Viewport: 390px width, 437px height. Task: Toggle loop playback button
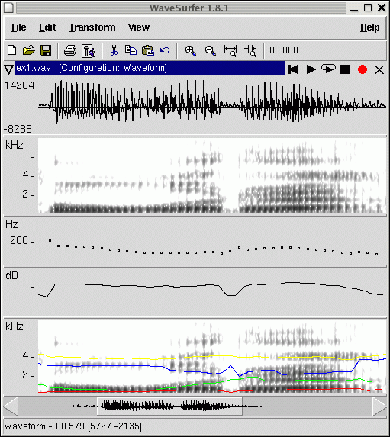(328, 69)
